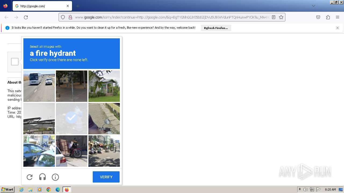Select the http://google.com/ tab

point(42,6)
